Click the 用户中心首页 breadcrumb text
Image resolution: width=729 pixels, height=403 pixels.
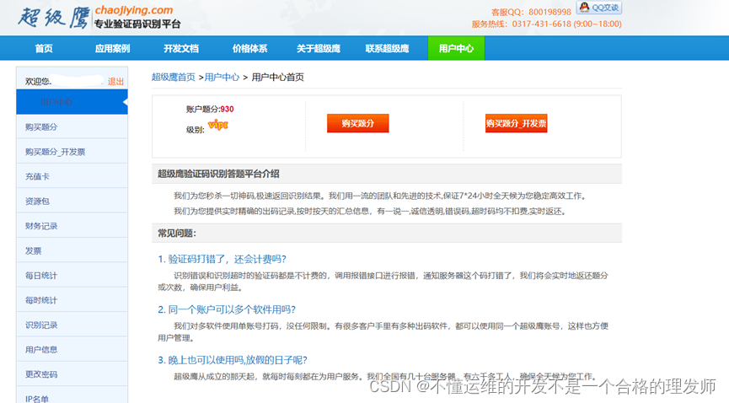(277, 78)
